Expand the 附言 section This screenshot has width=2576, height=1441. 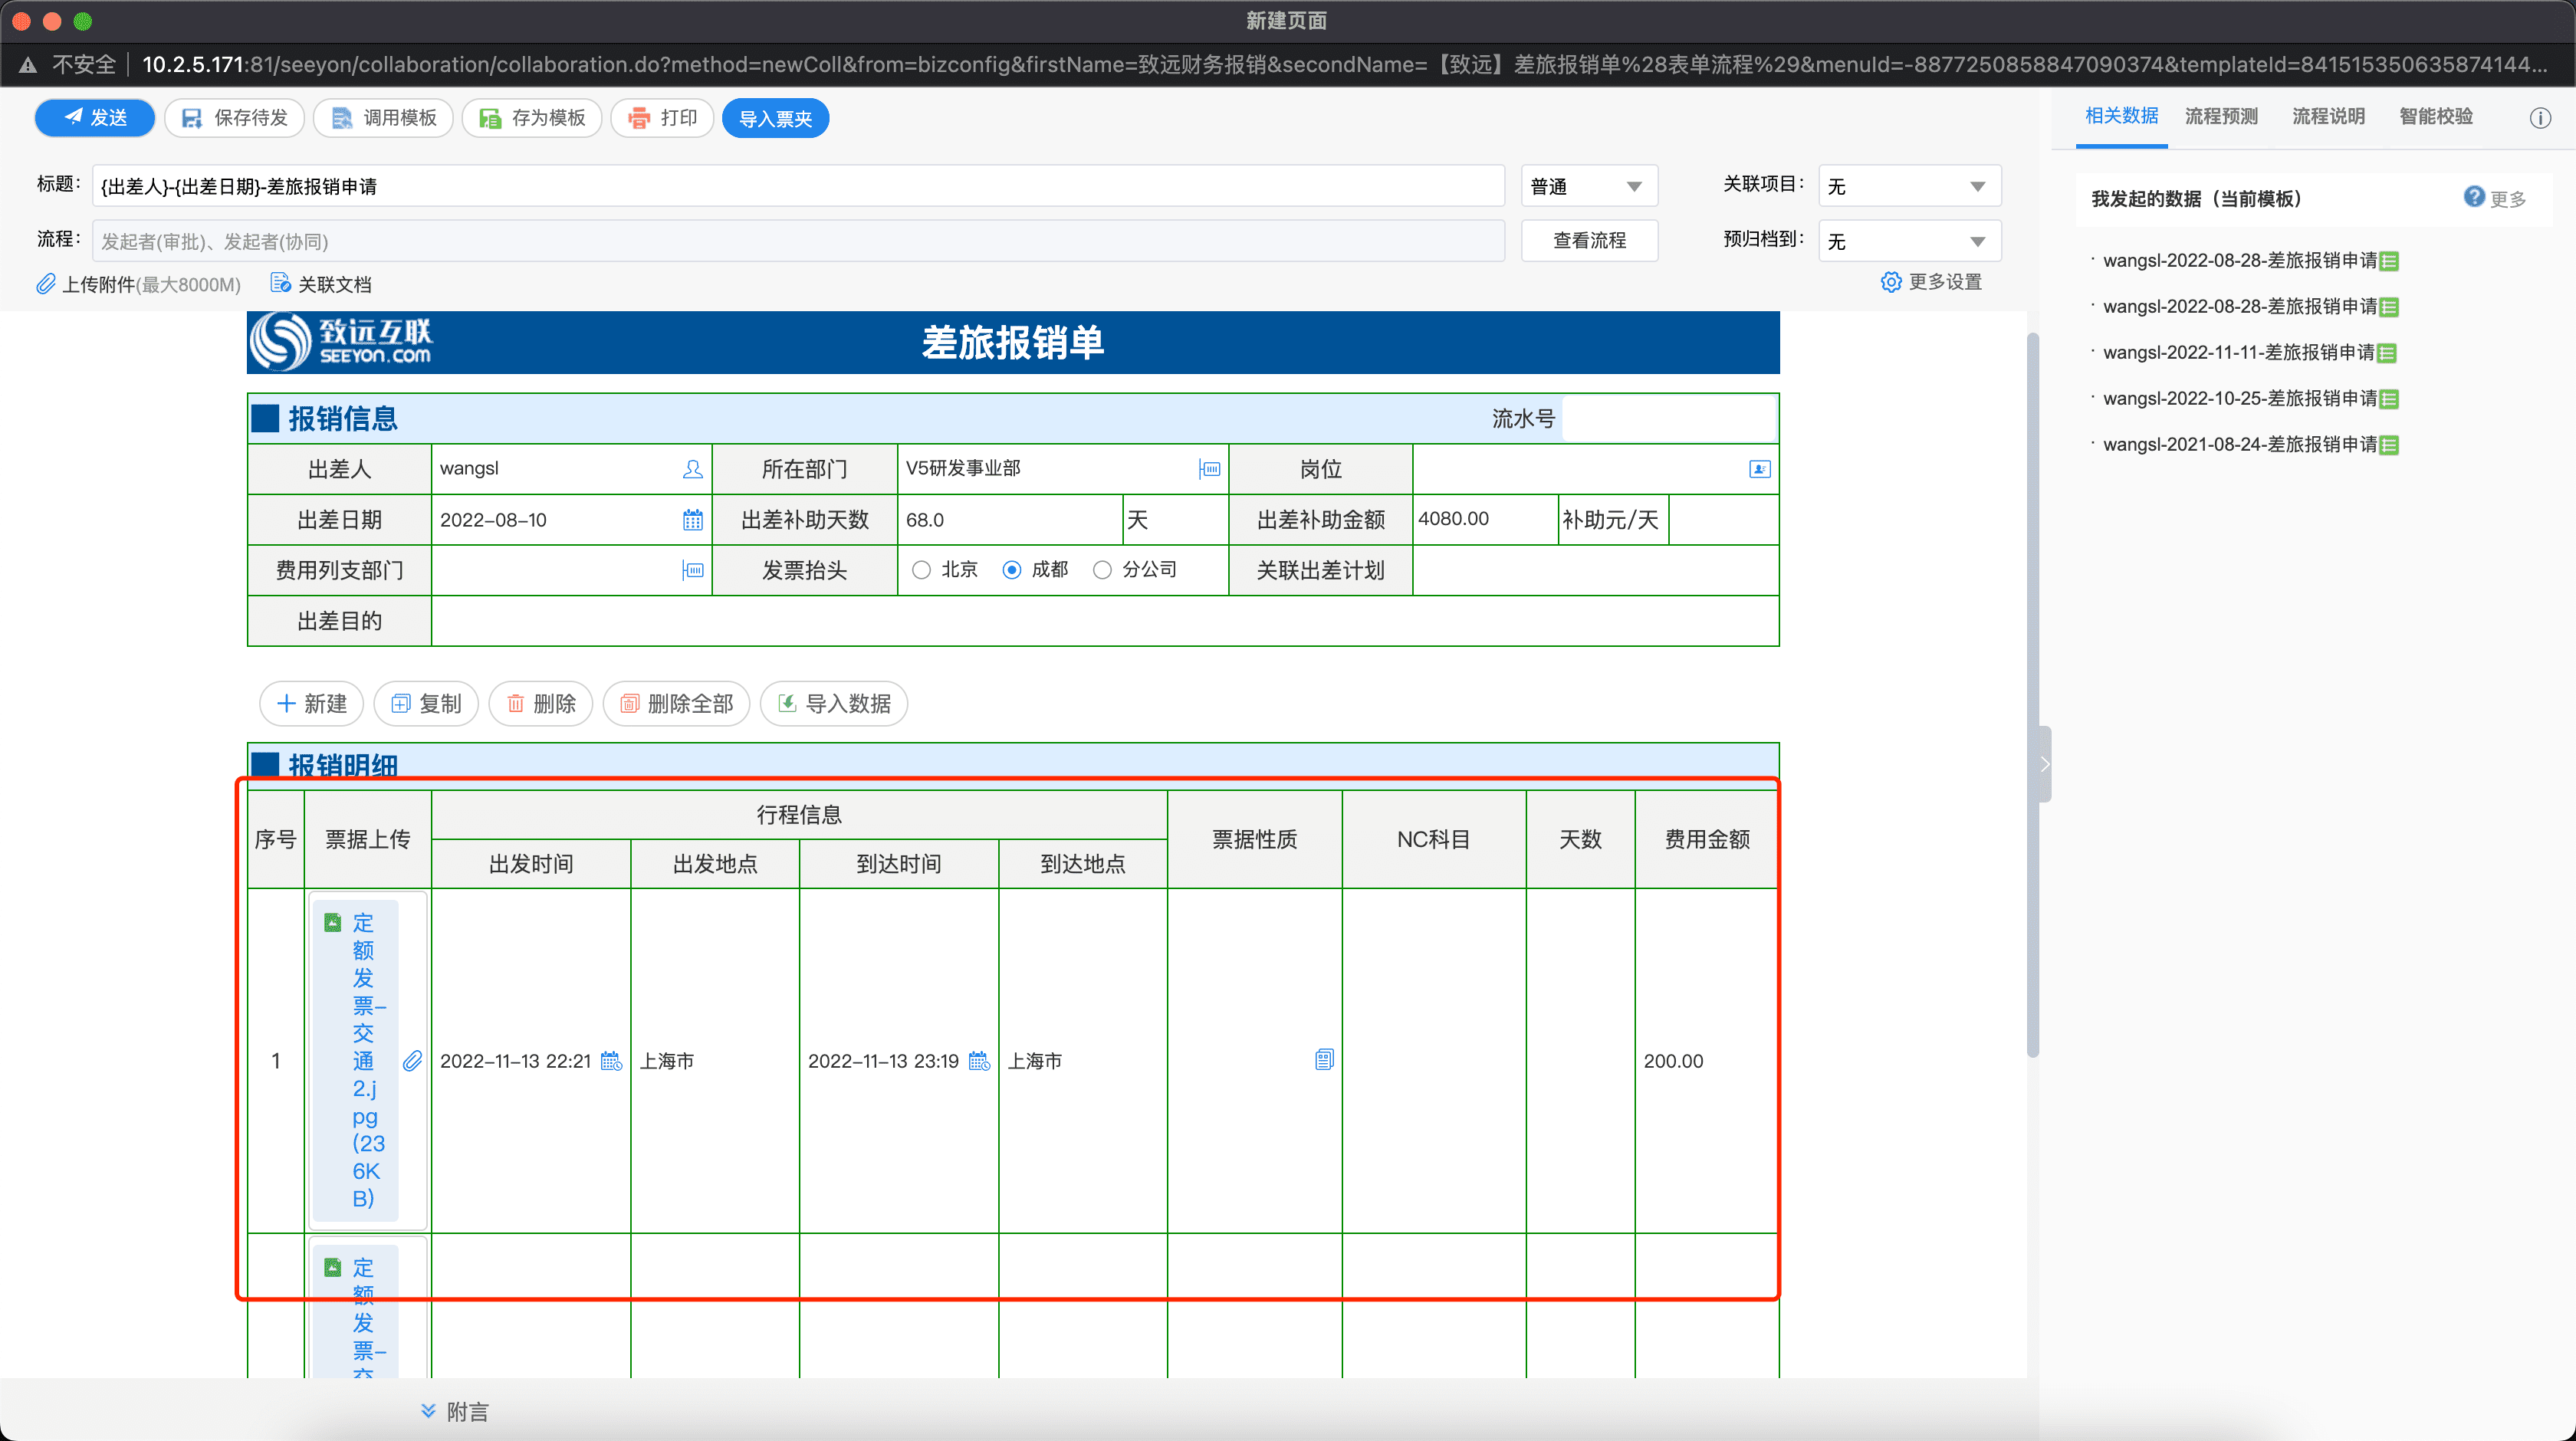click(455, 1411)
